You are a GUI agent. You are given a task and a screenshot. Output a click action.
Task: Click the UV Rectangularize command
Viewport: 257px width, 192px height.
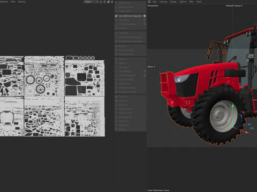pos(127,75)
